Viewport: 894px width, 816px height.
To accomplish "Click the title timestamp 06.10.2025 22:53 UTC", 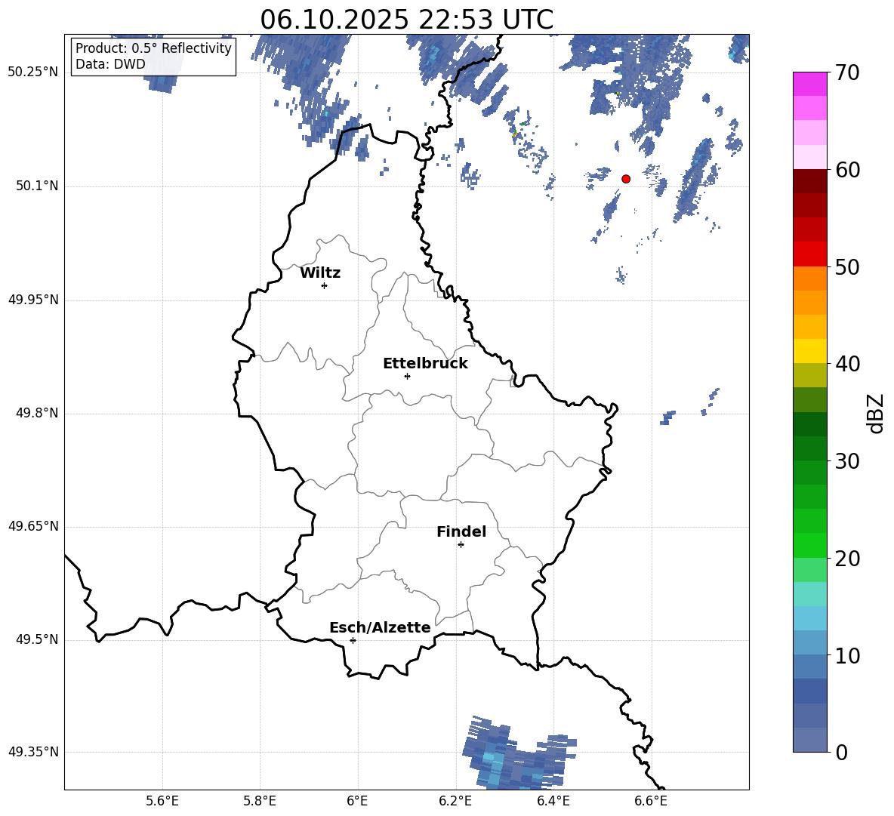I will tap(406, 20).
